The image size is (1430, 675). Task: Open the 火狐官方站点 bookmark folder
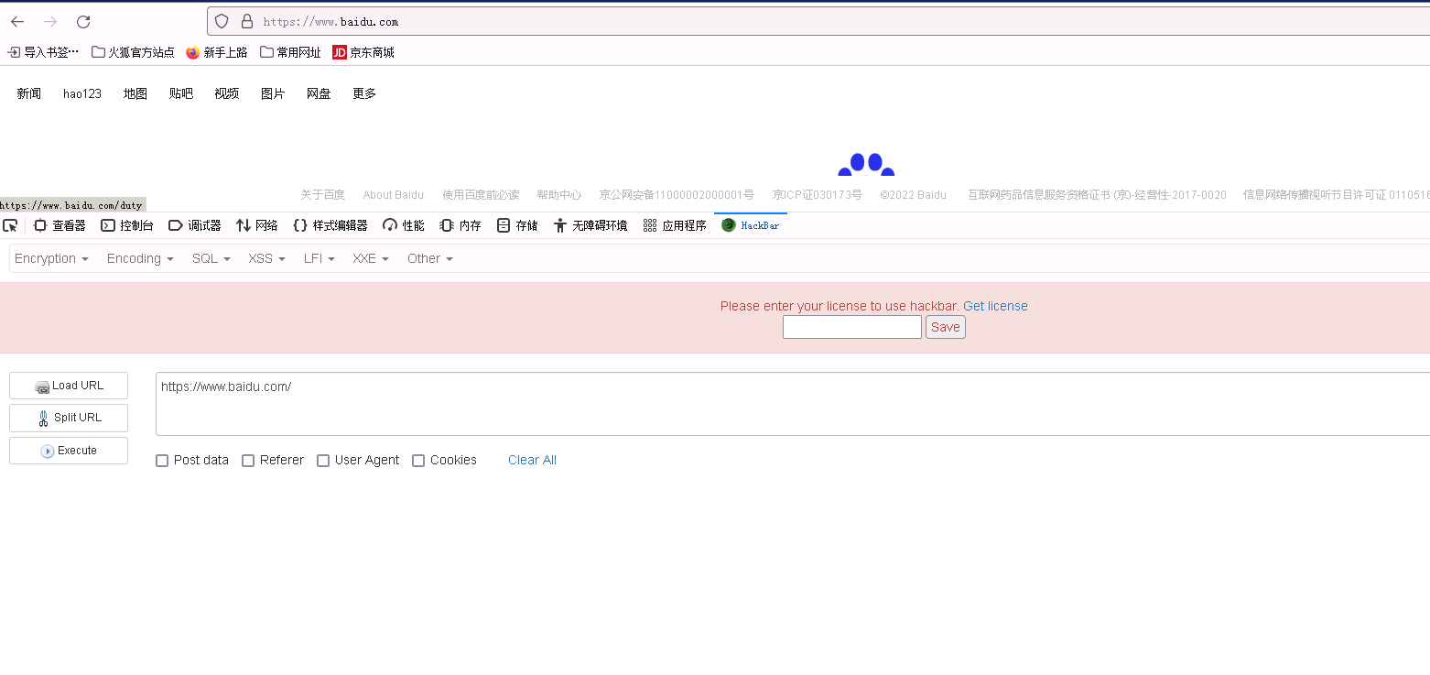(133, 52)
